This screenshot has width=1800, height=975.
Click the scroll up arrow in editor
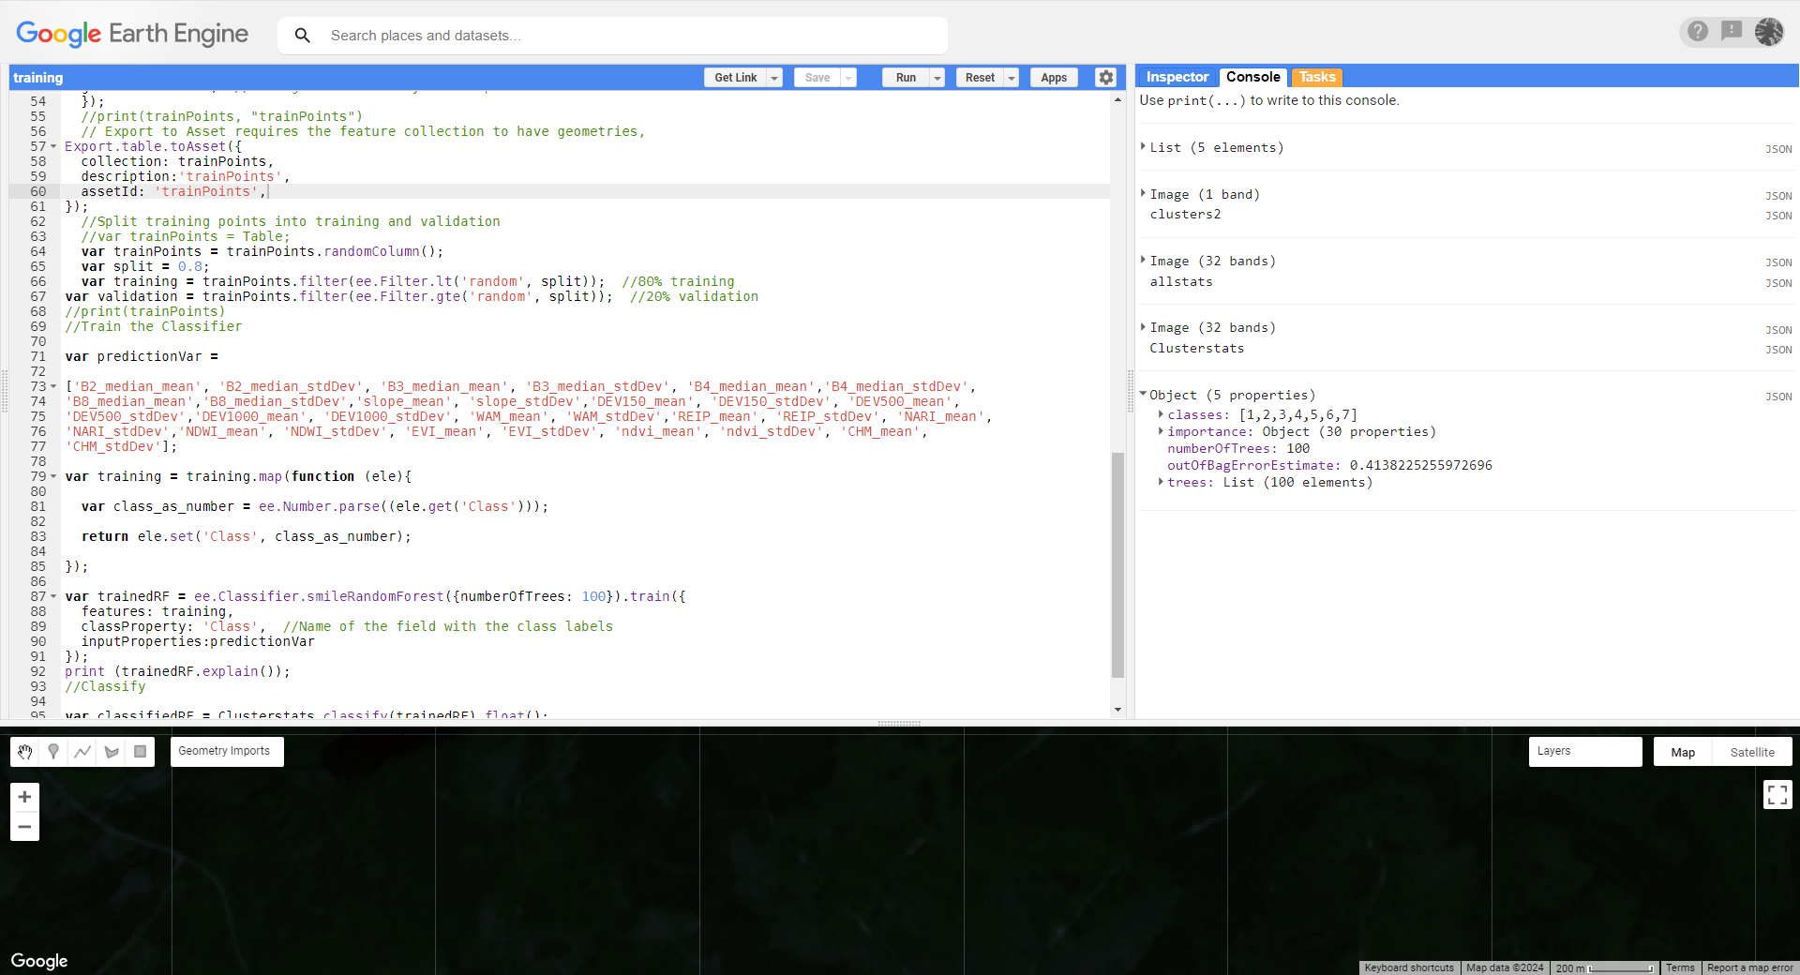pos(1117,99)
